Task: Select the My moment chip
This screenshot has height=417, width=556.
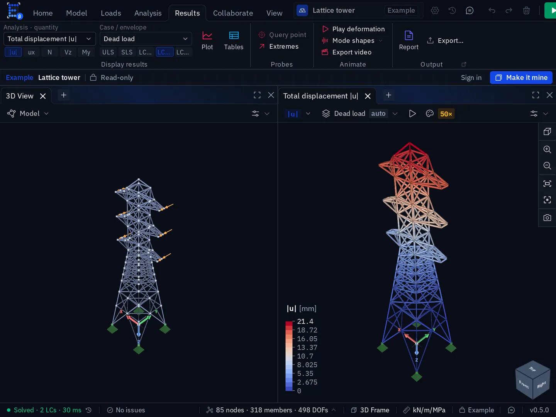Action: [86, 52]
